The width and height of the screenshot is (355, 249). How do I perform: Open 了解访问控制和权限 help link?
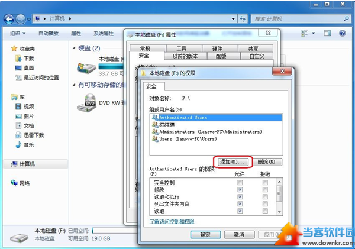pyautogui.click(x=172, y=221)
